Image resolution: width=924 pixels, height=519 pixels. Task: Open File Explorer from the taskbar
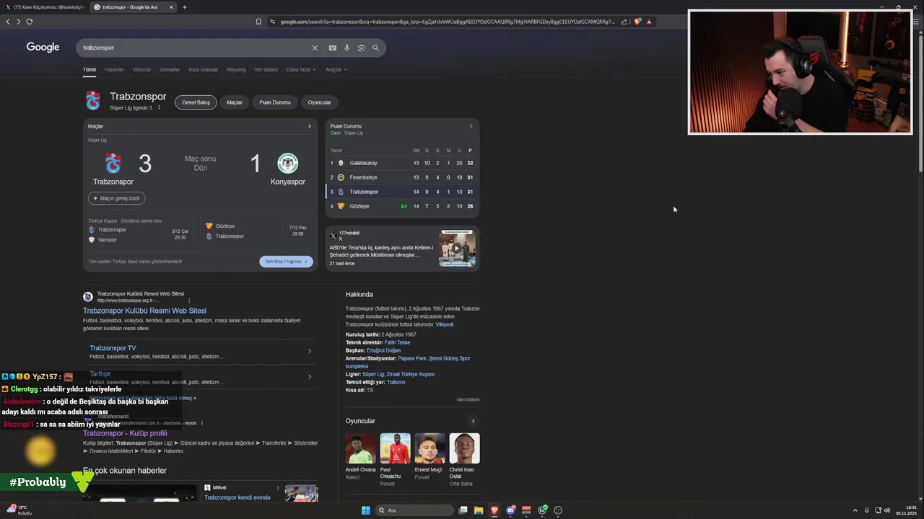(x=478, y=510)
